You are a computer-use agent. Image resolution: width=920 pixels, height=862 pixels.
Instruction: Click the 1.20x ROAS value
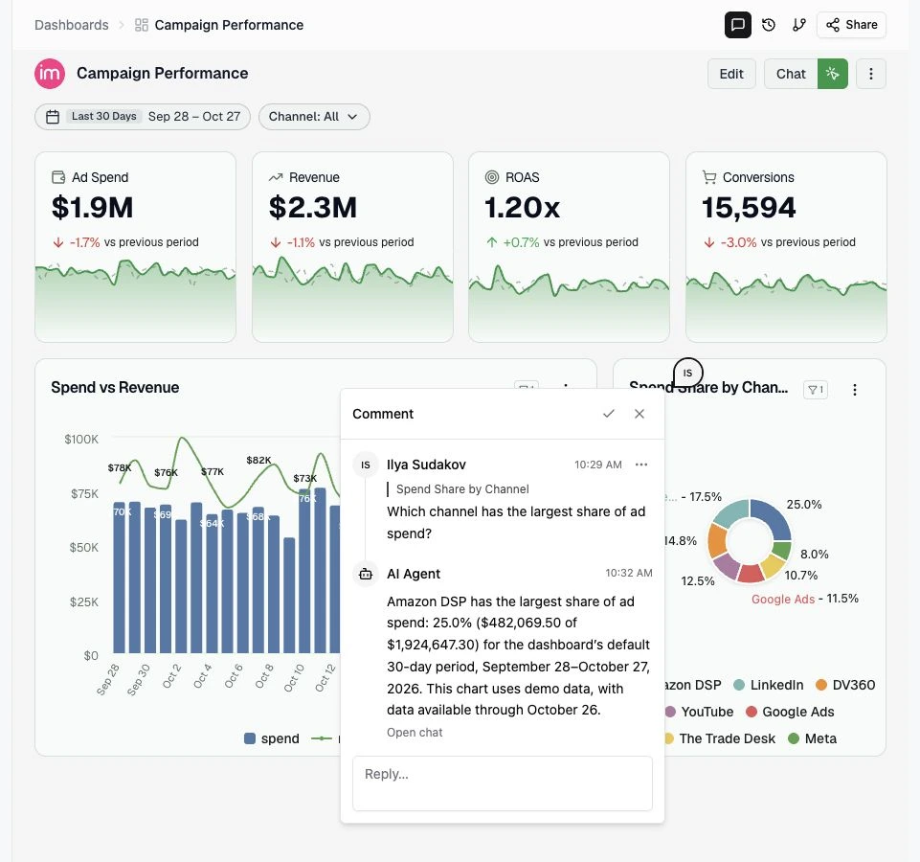pos(522,207)
